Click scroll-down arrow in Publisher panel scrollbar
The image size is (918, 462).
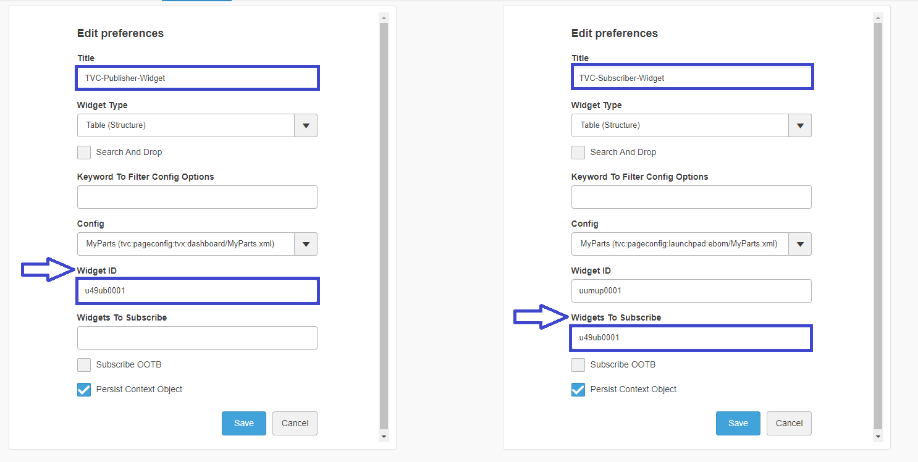tap(384, 437)
